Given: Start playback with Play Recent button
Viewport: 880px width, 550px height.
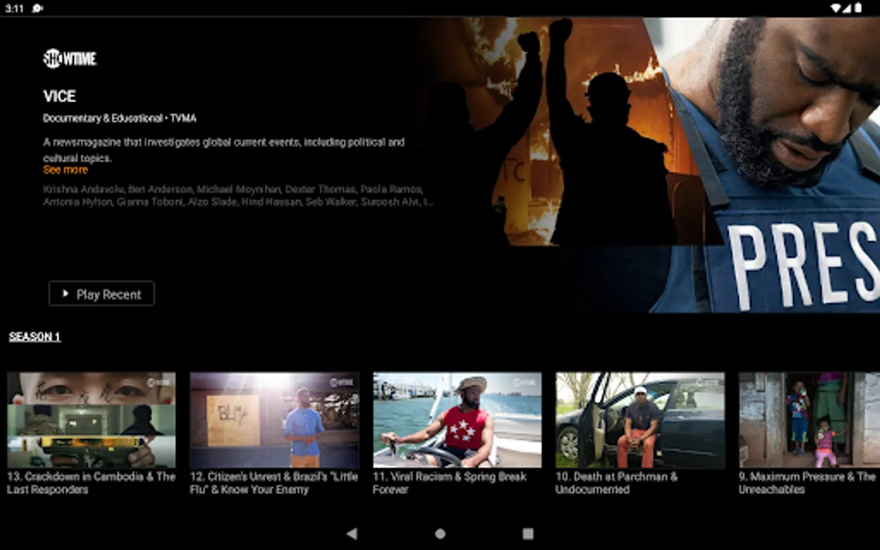Looking at the screenshot, I should tap(101, 294).
